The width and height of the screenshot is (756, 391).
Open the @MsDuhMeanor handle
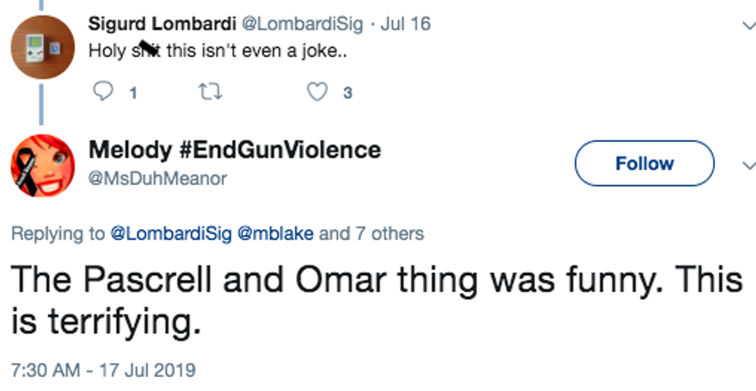click(x=158, y=179)
